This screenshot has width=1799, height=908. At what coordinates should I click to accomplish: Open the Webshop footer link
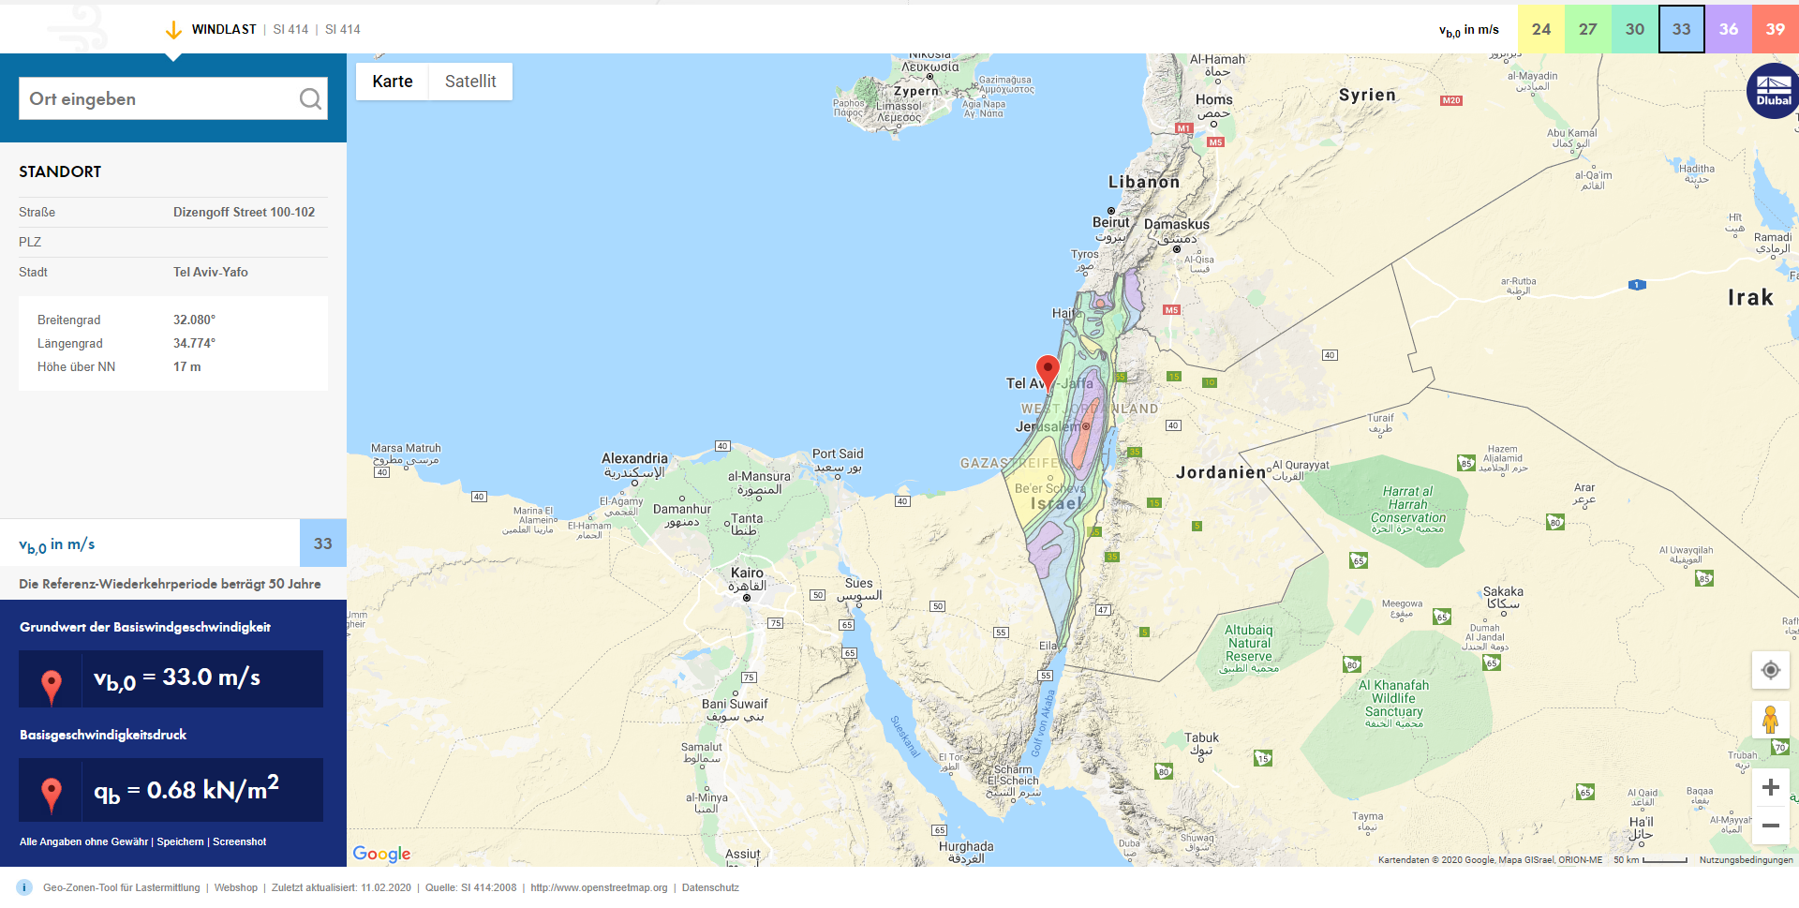pos(236,887)
